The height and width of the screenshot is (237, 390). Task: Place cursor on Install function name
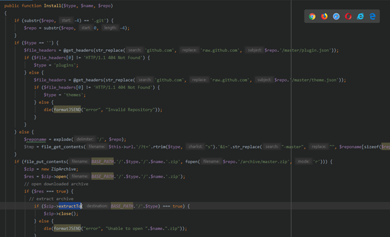52,6
